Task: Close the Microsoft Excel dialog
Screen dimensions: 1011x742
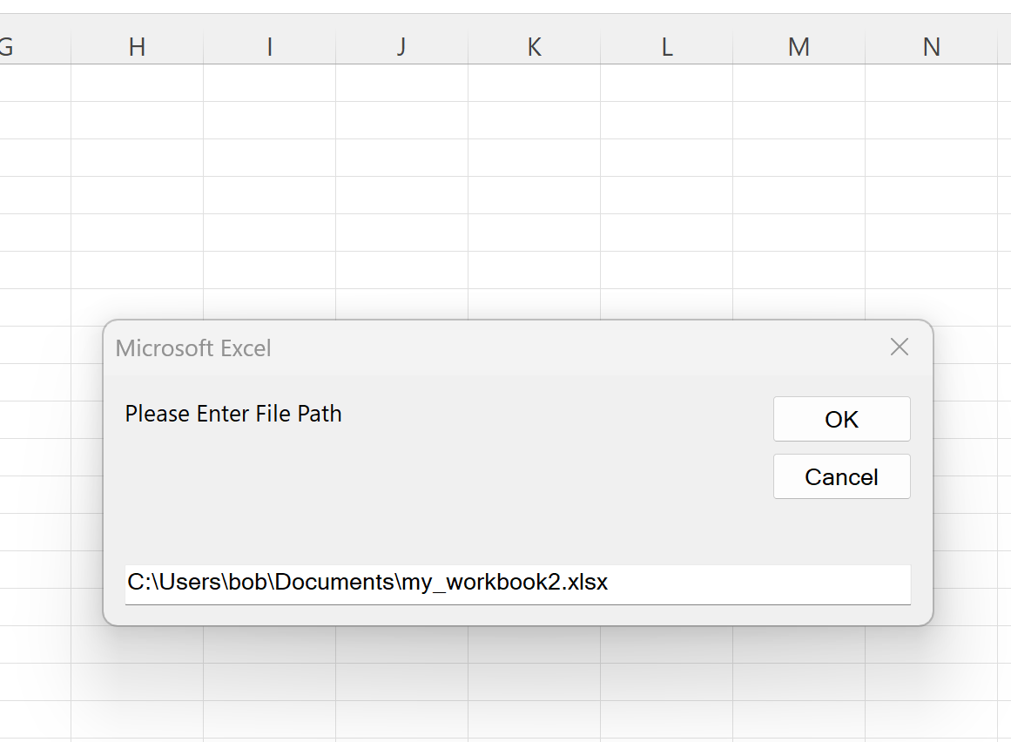Action: (x=899, y=347)
